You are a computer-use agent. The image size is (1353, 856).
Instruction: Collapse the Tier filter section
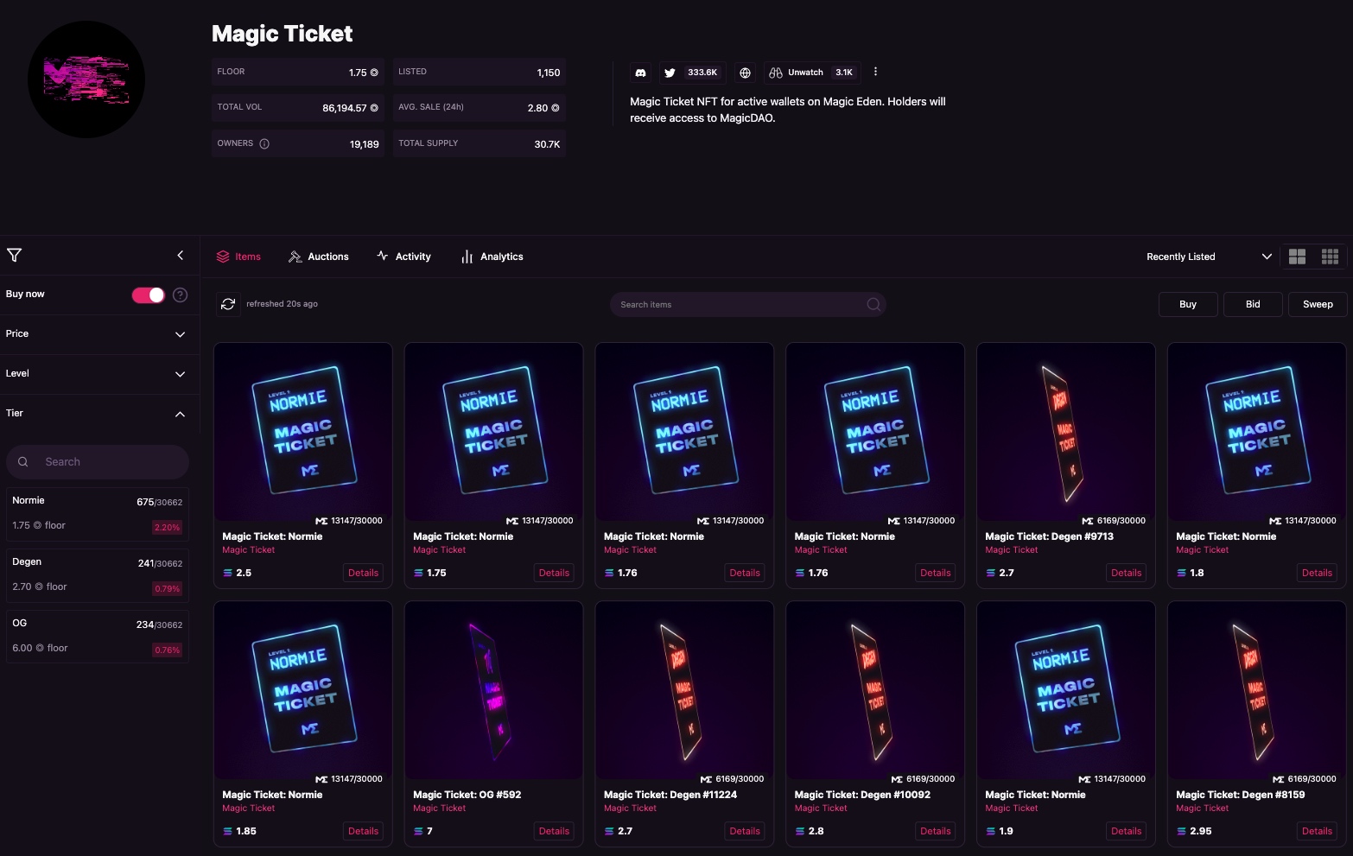[180, 414]
